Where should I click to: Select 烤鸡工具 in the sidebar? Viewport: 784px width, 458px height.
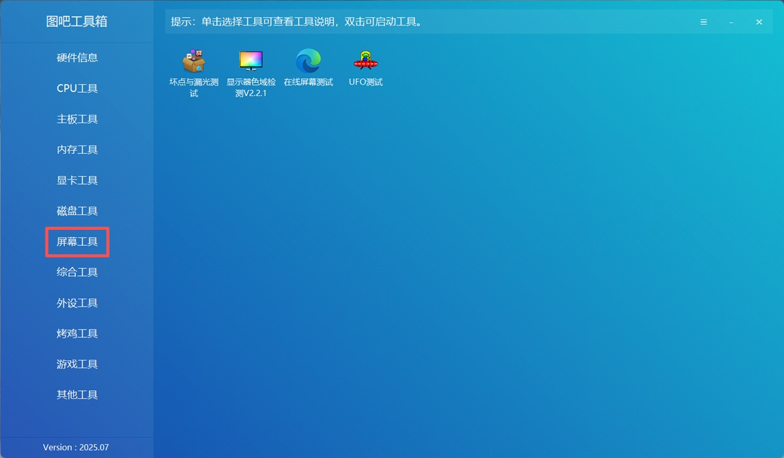tap(76, 333)
